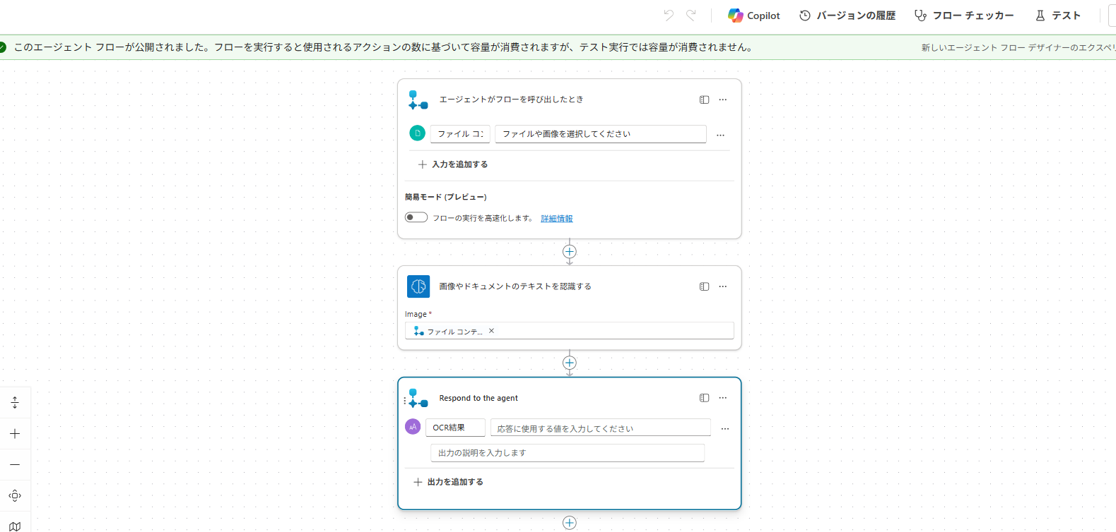Screen dimensions: 1116x532
Task: Click the undo arrow icon
Action: point(669,15)
